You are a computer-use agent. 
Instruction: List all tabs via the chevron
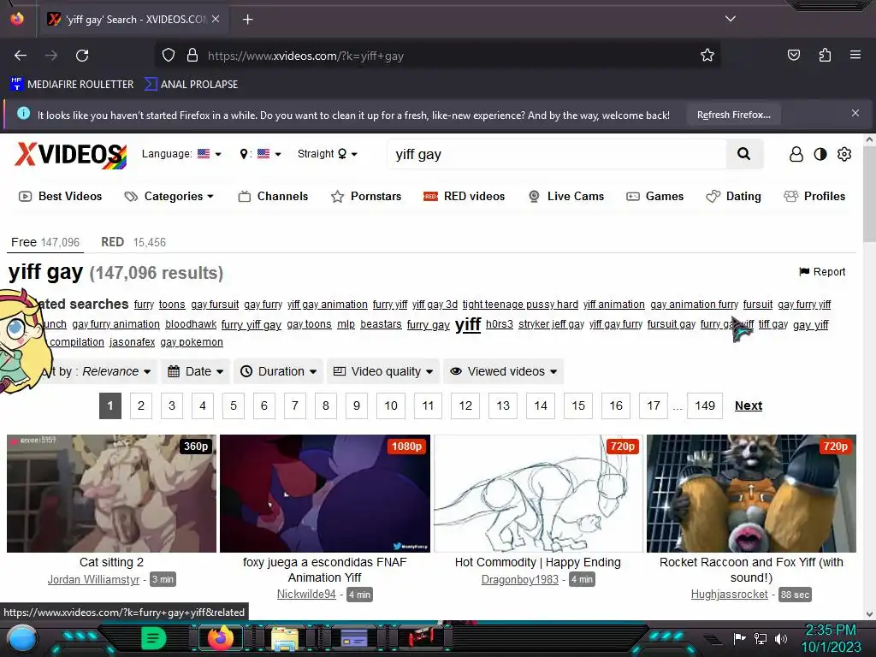[731, 19]
